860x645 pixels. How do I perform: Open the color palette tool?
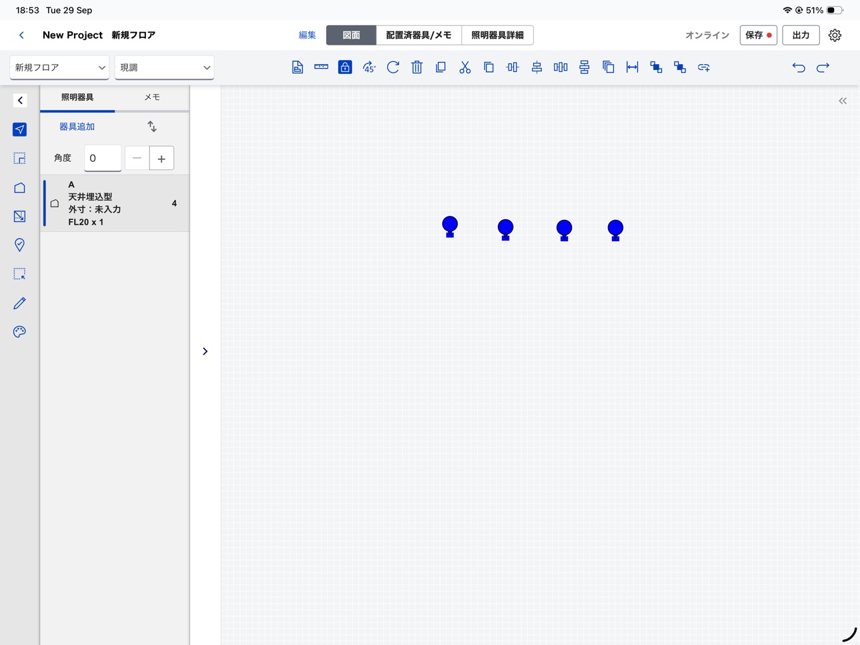(x=19, y=332)
